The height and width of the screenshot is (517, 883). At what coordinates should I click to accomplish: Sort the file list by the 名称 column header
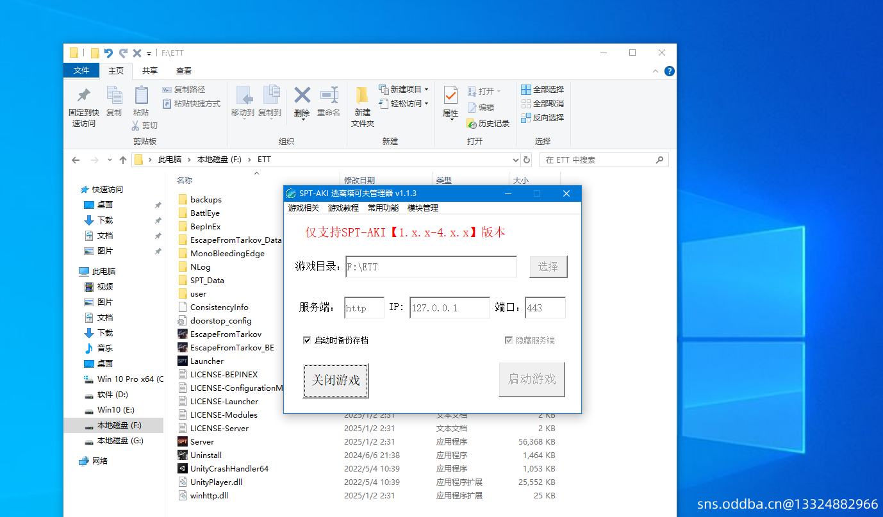coord(185,181)
